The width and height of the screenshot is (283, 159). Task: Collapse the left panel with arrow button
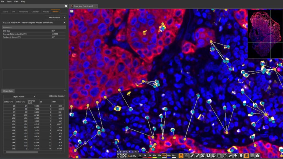[x=66, y=6]
